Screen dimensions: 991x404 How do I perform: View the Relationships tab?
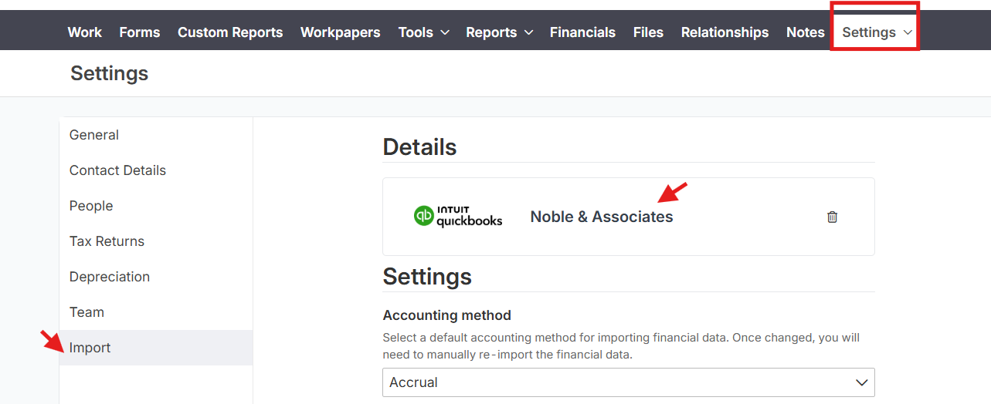coord(725,32)
